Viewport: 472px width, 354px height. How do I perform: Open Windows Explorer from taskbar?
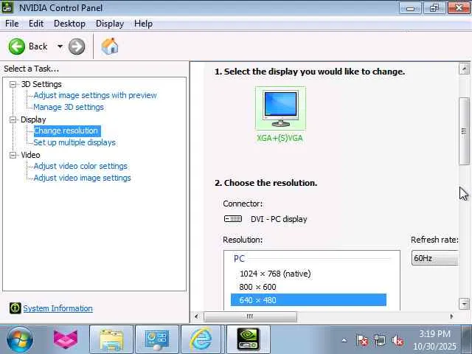[x=111, y=340]
